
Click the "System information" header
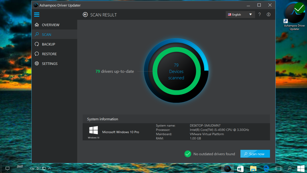[103, 119]
